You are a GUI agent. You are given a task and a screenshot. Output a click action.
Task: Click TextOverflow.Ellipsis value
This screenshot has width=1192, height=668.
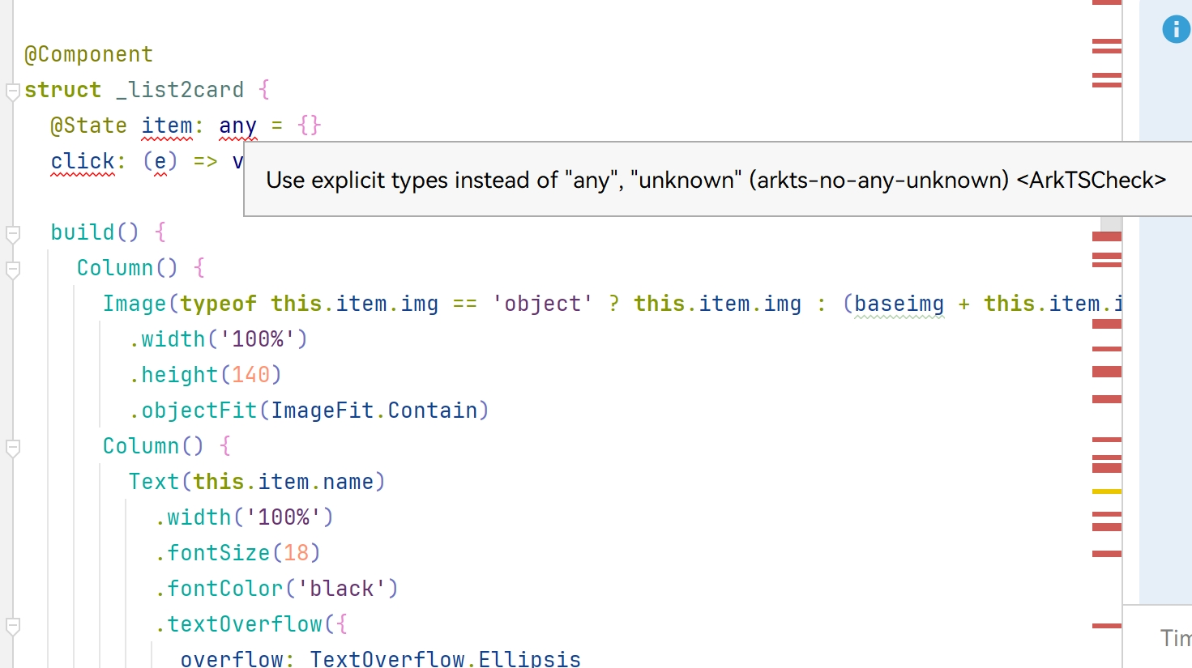point(446,659)
